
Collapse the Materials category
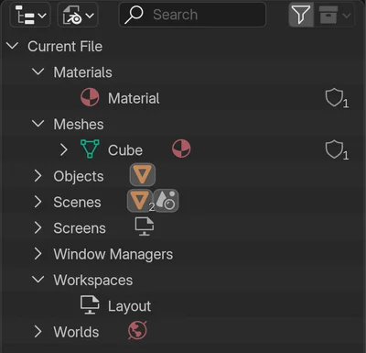pyautogui.click(x=38, y=72)
